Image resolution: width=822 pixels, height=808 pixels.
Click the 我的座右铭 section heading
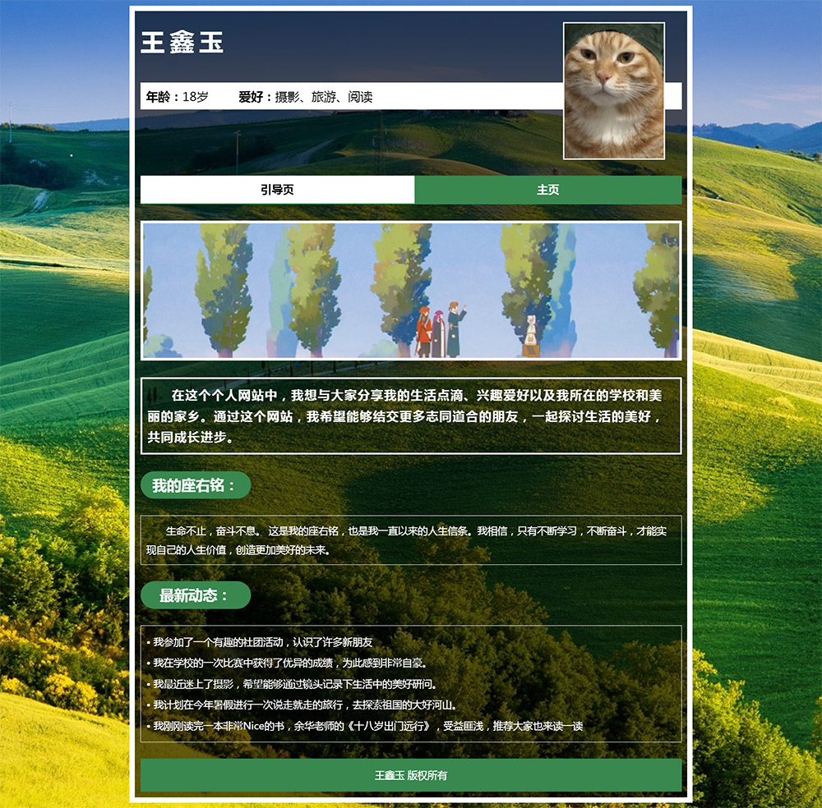(x=196, y=485)
